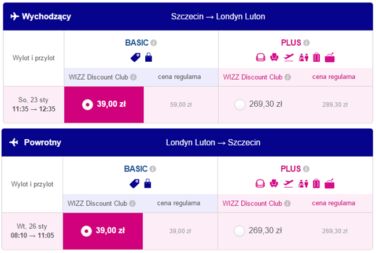The image size is (376, 253).
Task: Click outbound BASIC price tag icon
Action: (x=135, y=57)
